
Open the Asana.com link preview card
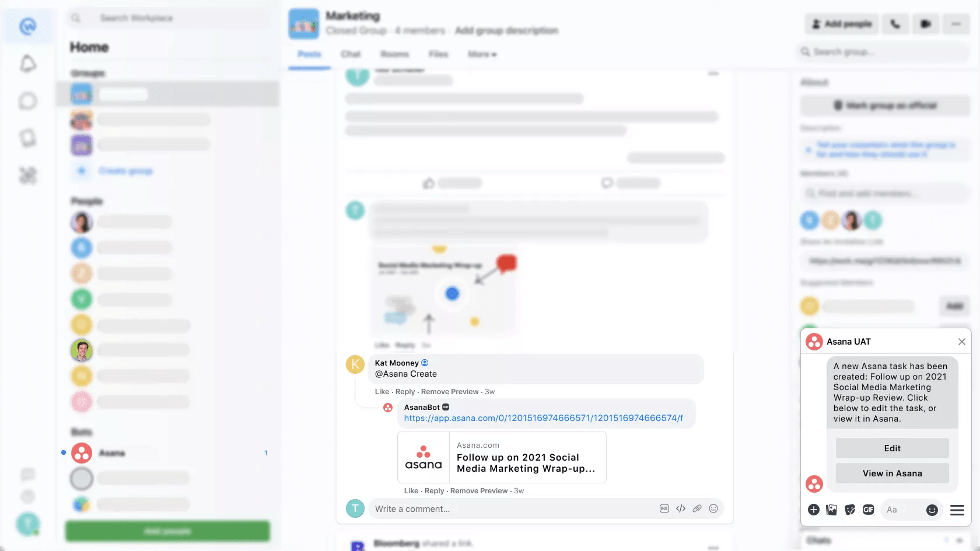click(x=502, y=457)
